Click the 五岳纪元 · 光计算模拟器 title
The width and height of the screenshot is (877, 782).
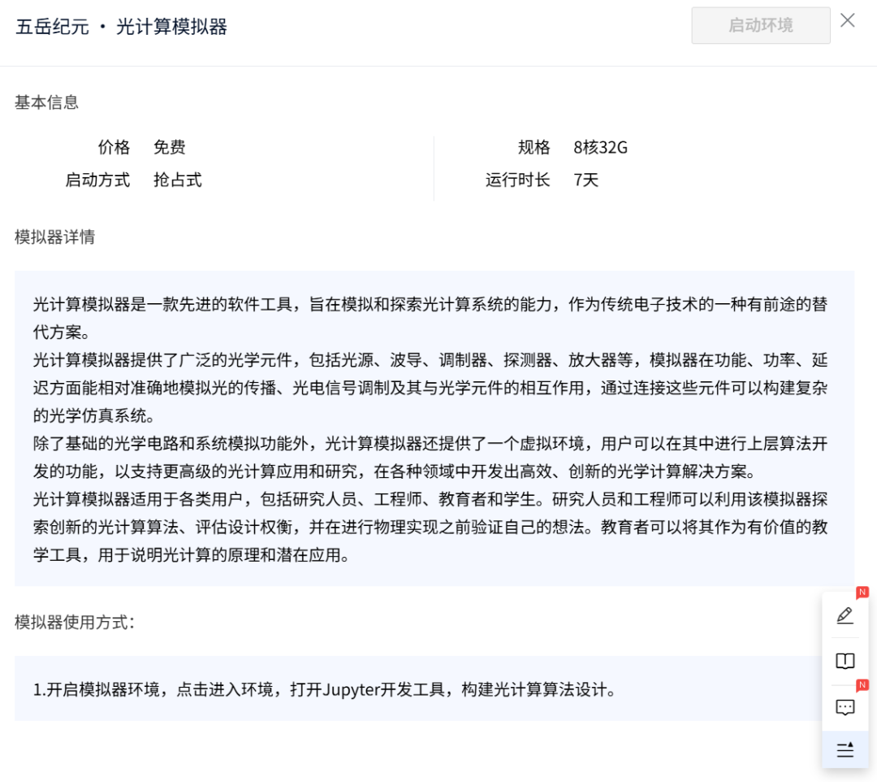[x=122, y=27]
